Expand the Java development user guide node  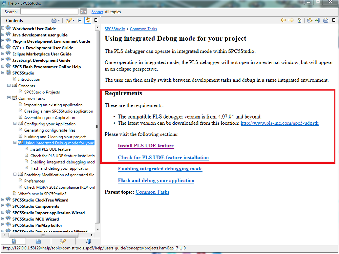click(3, 34)
